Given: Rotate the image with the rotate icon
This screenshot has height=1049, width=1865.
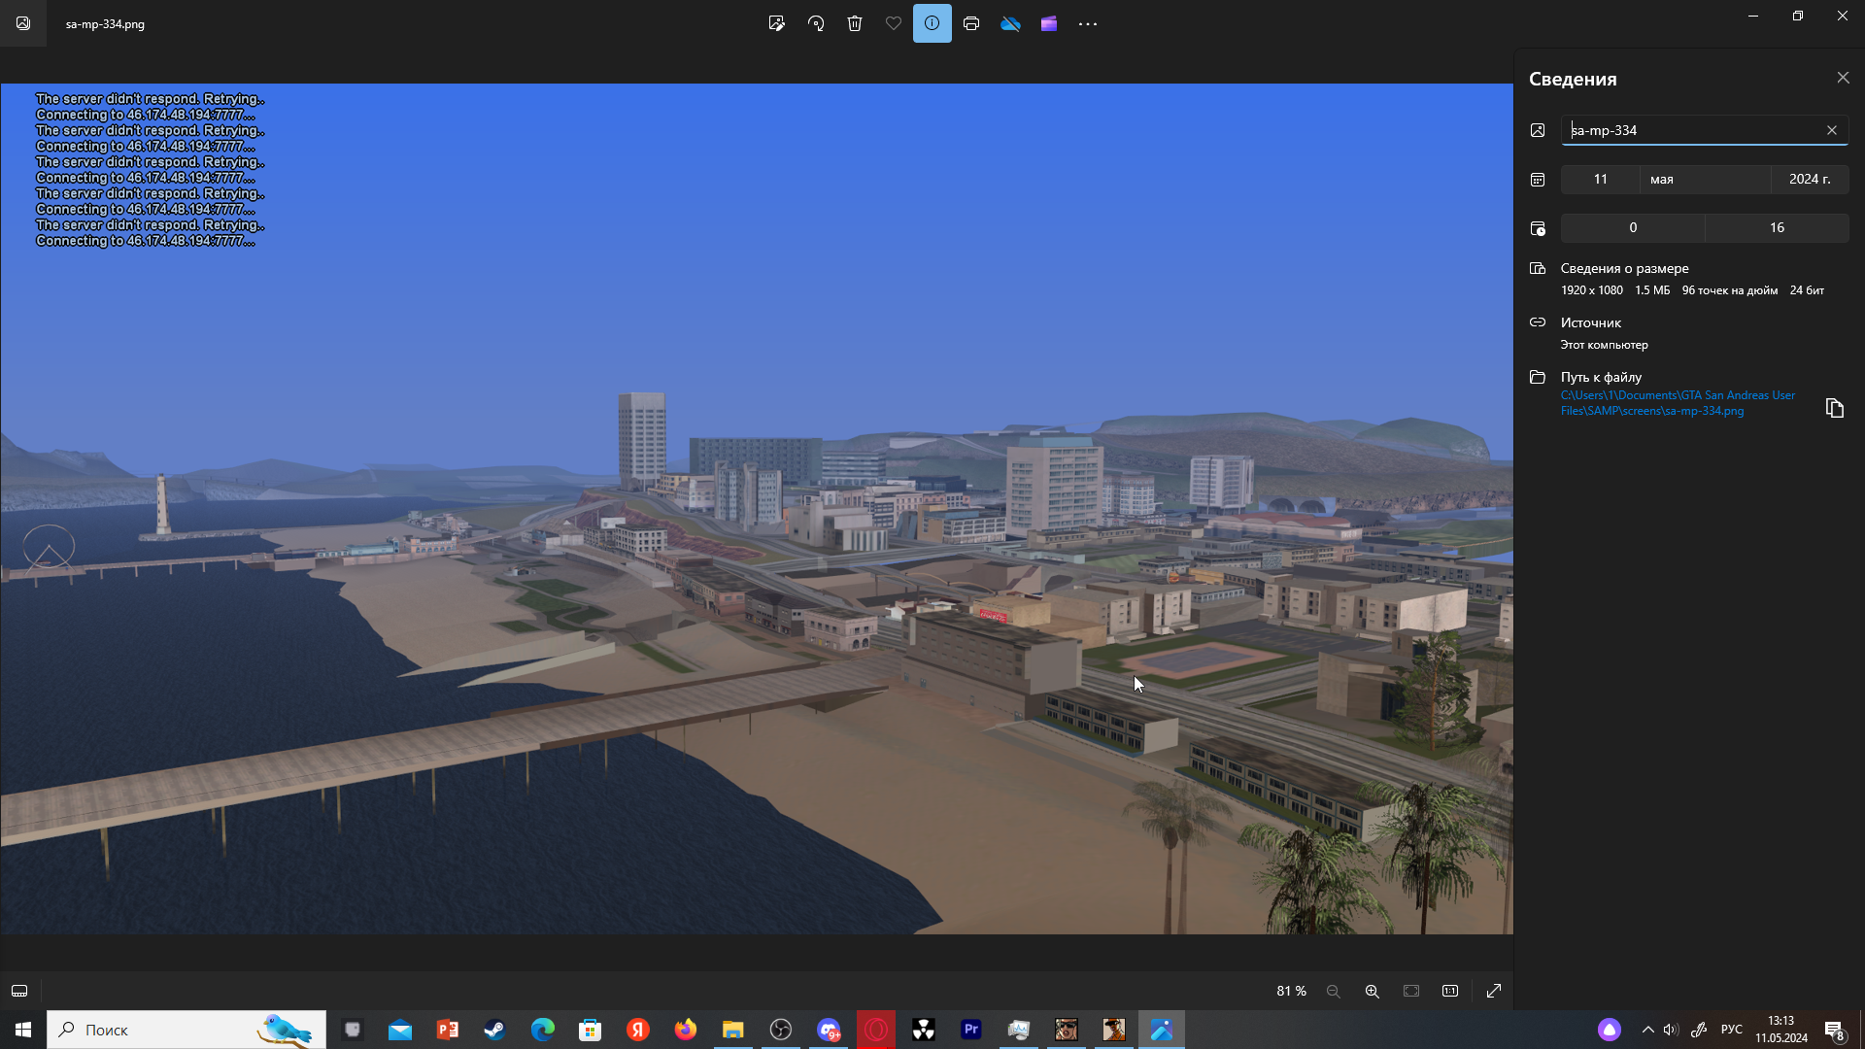Looking at the screenshot, I should tap(816, 23).
